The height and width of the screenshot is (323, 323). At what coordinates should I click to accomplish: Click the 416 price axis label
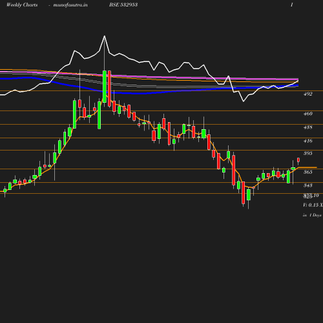(307, 141)
